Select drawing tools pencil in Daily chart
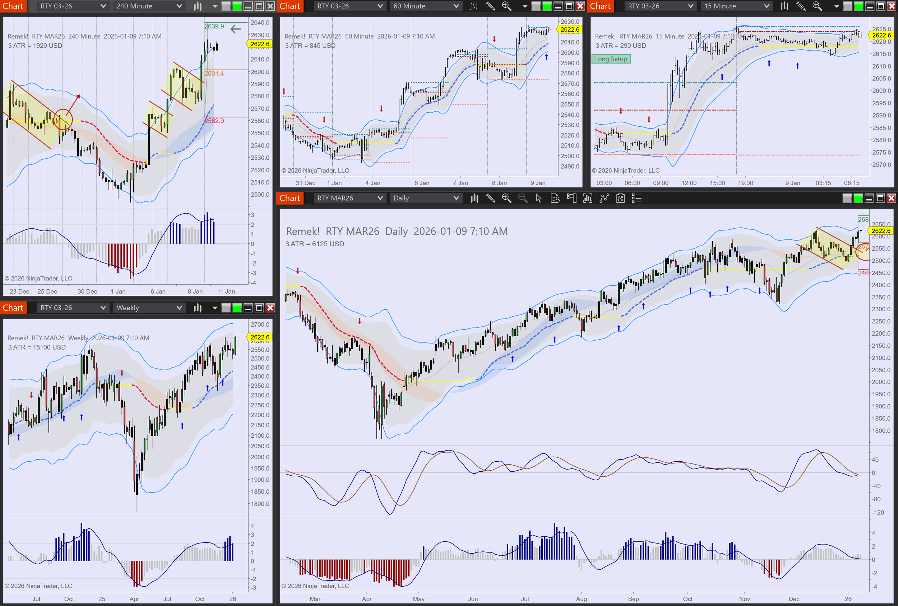This screenshot has width=898, height=606. coord(490,198)
